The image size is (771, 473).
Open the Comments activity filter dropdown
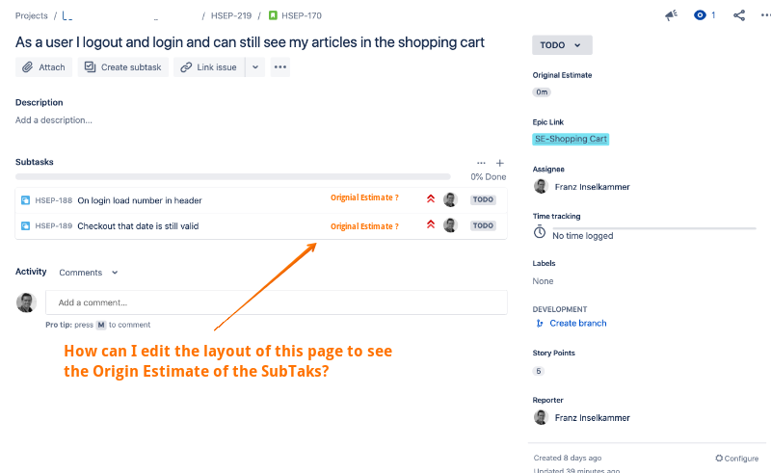89,273
